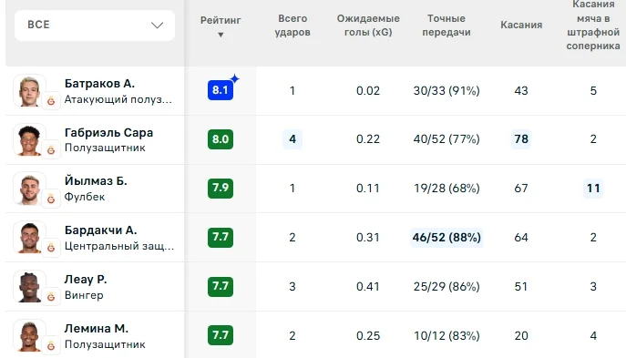
Task: Select highlighted 11 box touches value
Action: pyautogui.click(x=593, y=188)
